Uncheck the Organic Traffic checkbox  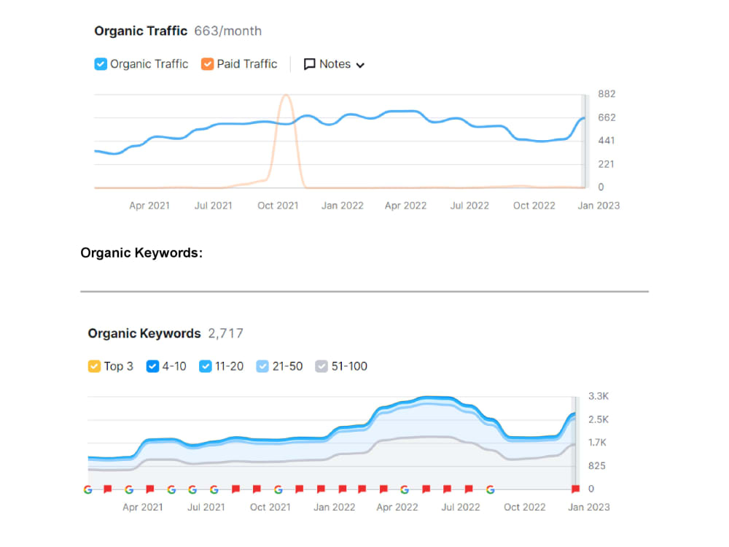click(101, 64)
